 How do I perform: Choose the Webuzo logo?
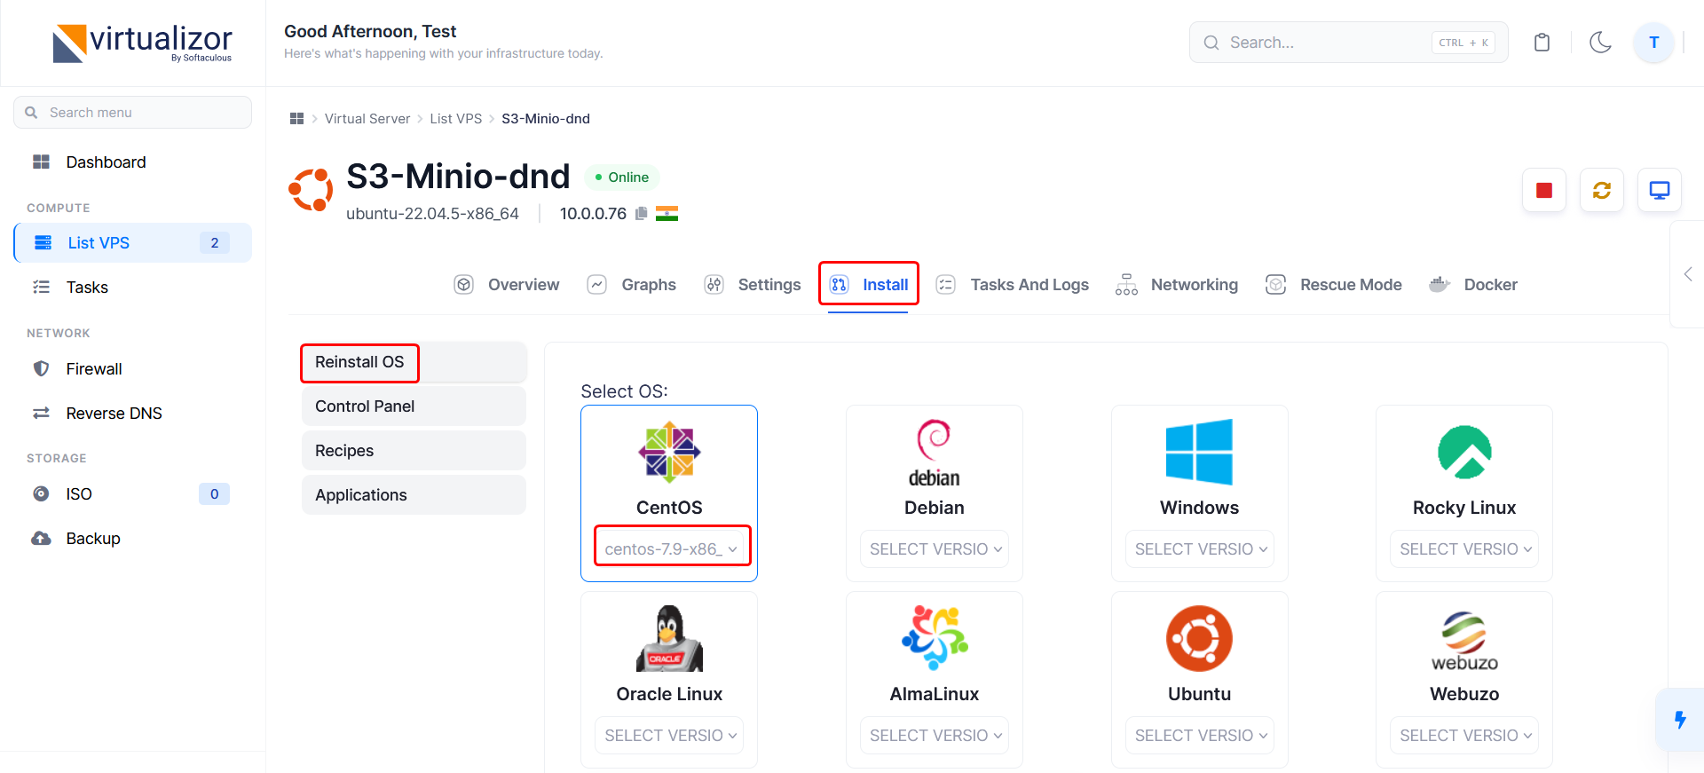[x=1464, y=640]
